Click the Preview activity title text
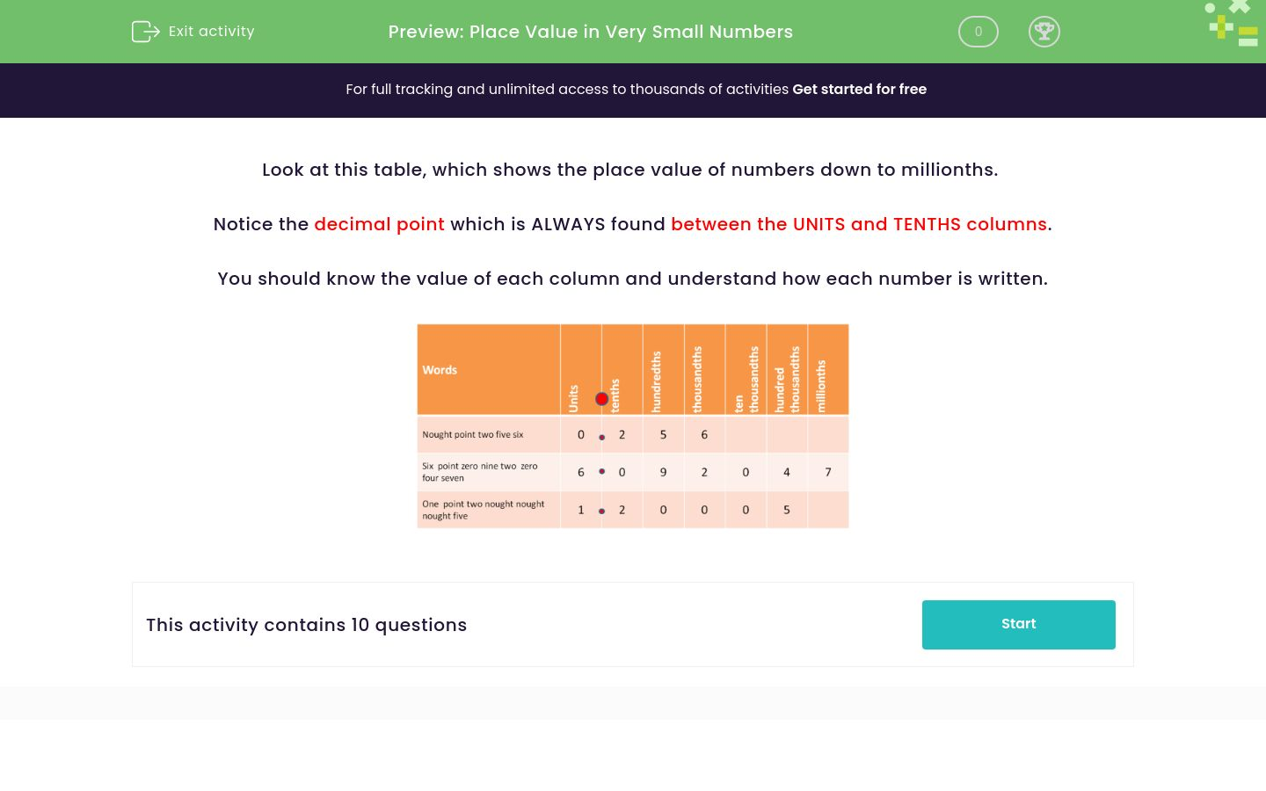 pos(590,32)
